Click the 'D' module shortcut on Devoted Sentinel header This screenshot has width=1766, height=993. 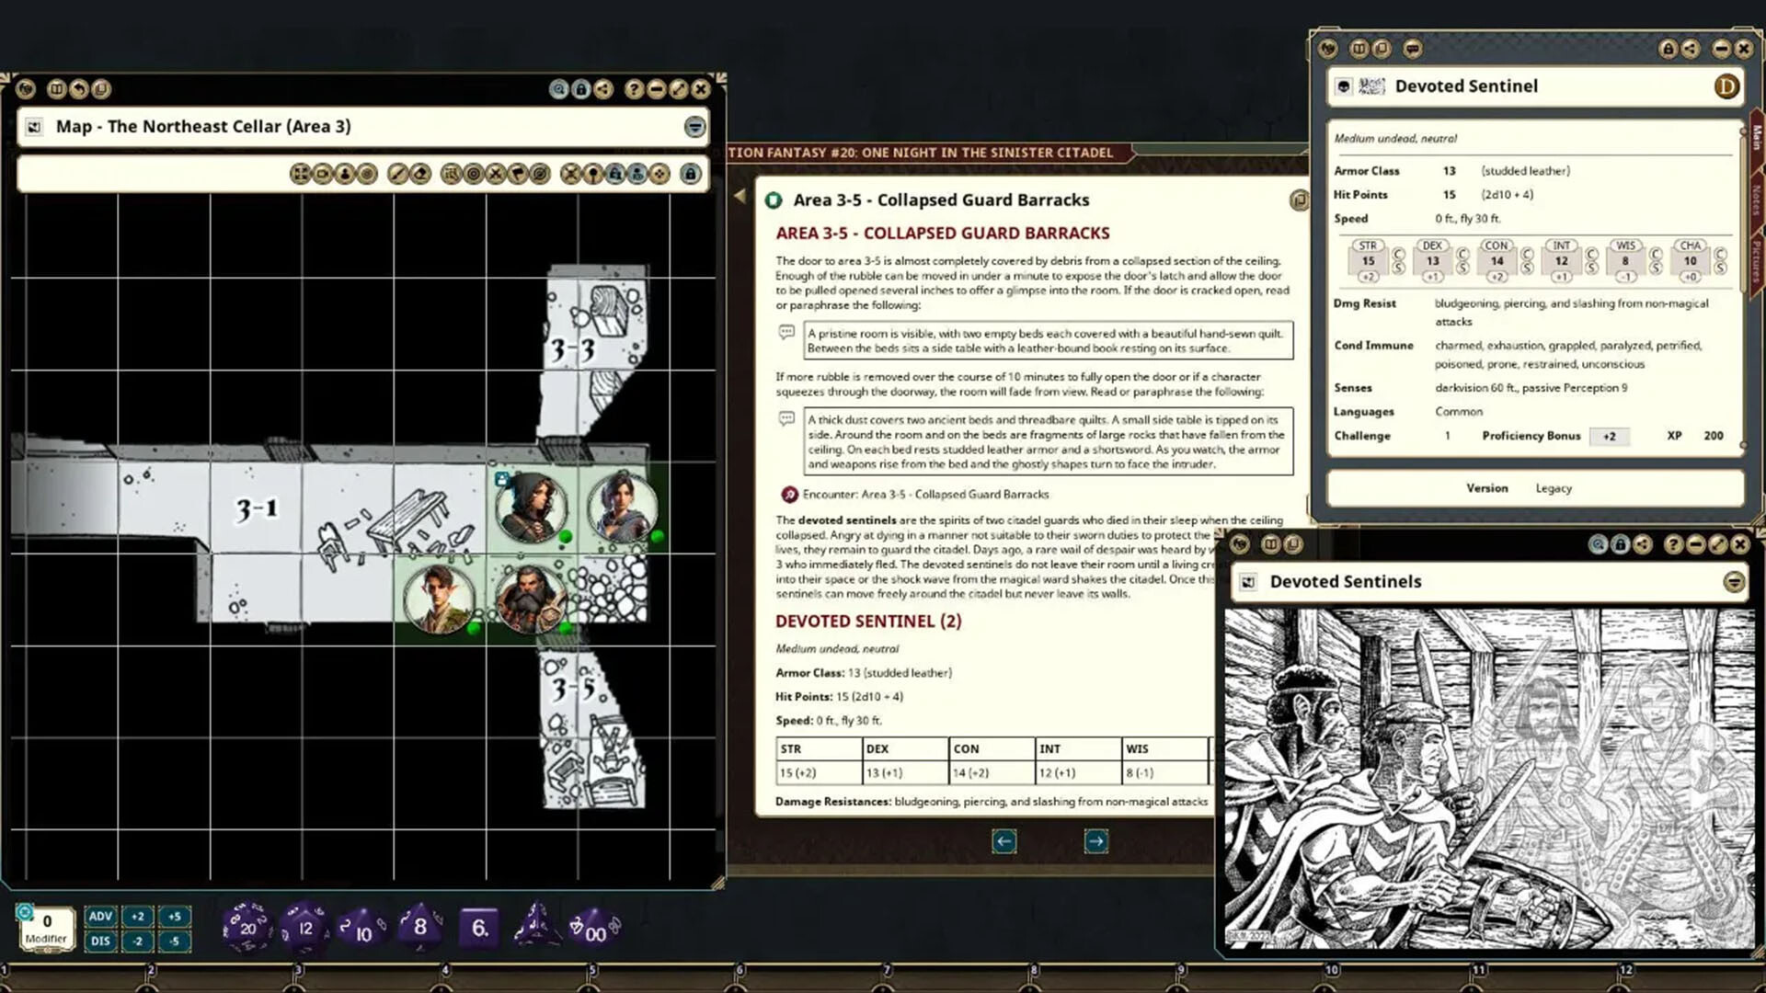point(1727,86)
